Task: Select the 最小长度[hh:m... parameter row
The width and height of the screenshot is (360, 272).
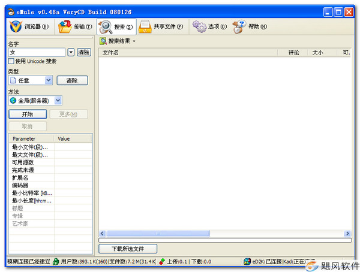Action: (50, 201)
